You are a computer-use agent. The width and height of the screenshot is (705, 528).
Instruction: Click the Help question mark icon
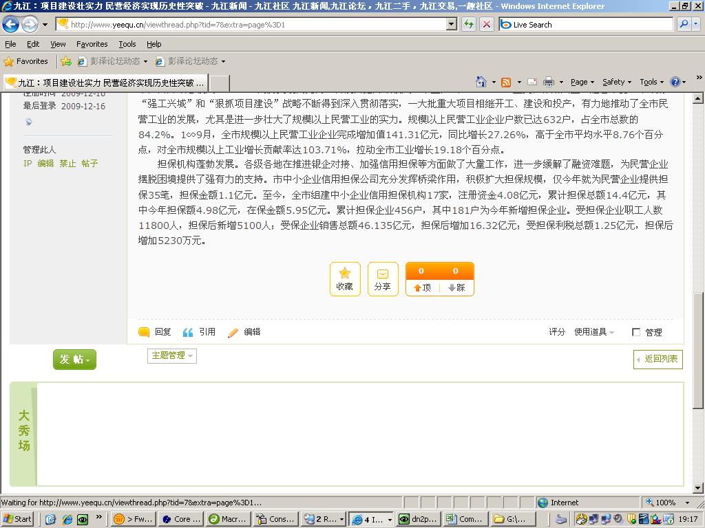[675, 82]
